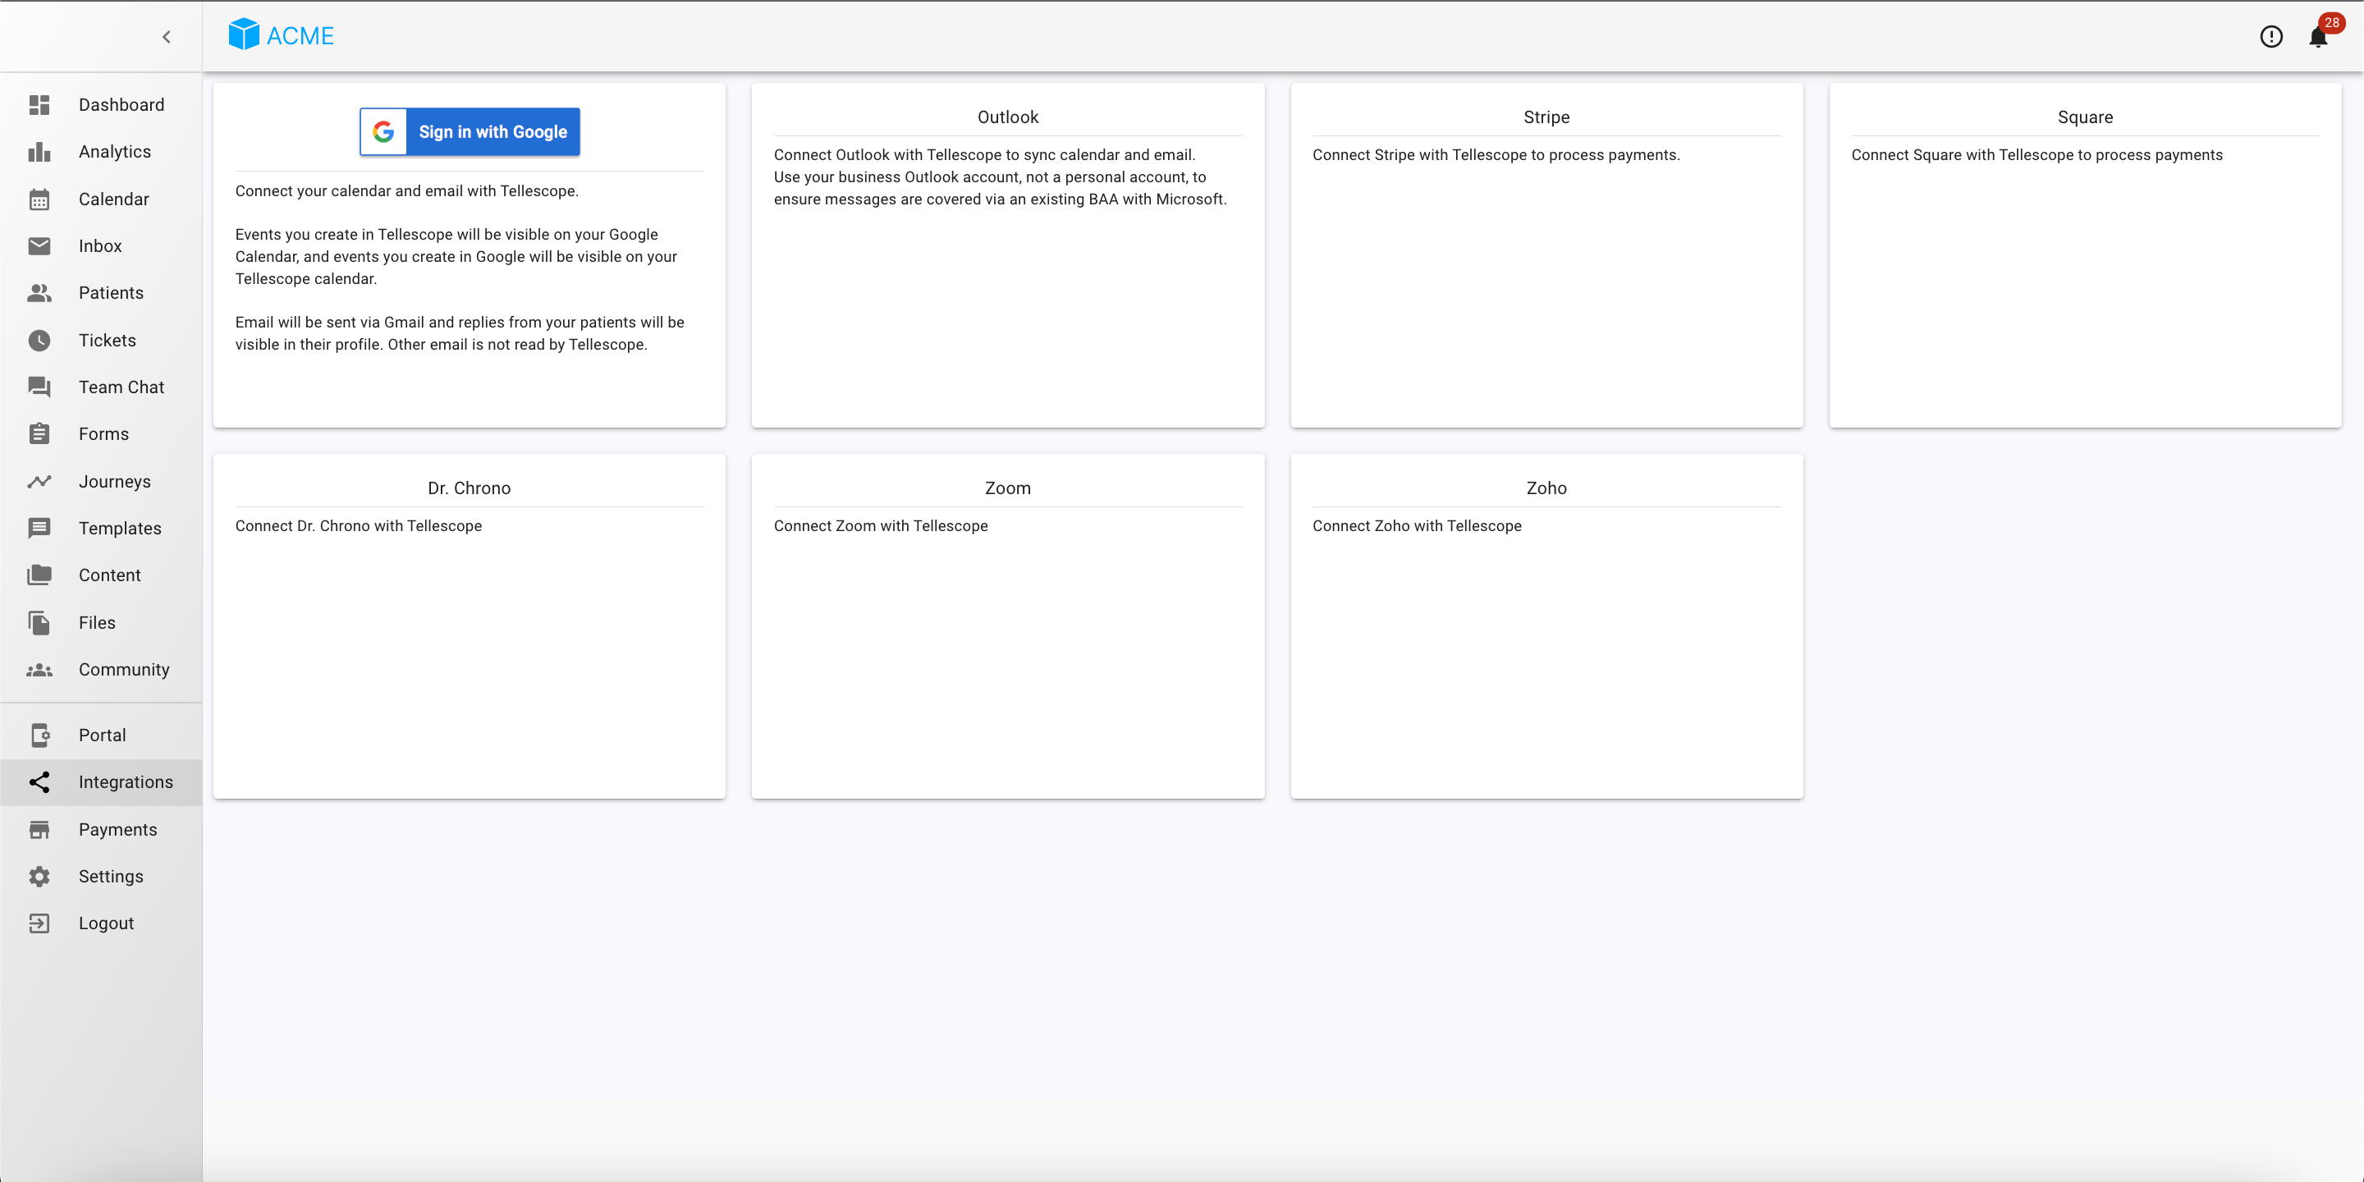Screen dimensions: 2364x1182
Task: Click 'Connect Zoho with Tellescope' text
Action: [x=1417, y=526]
